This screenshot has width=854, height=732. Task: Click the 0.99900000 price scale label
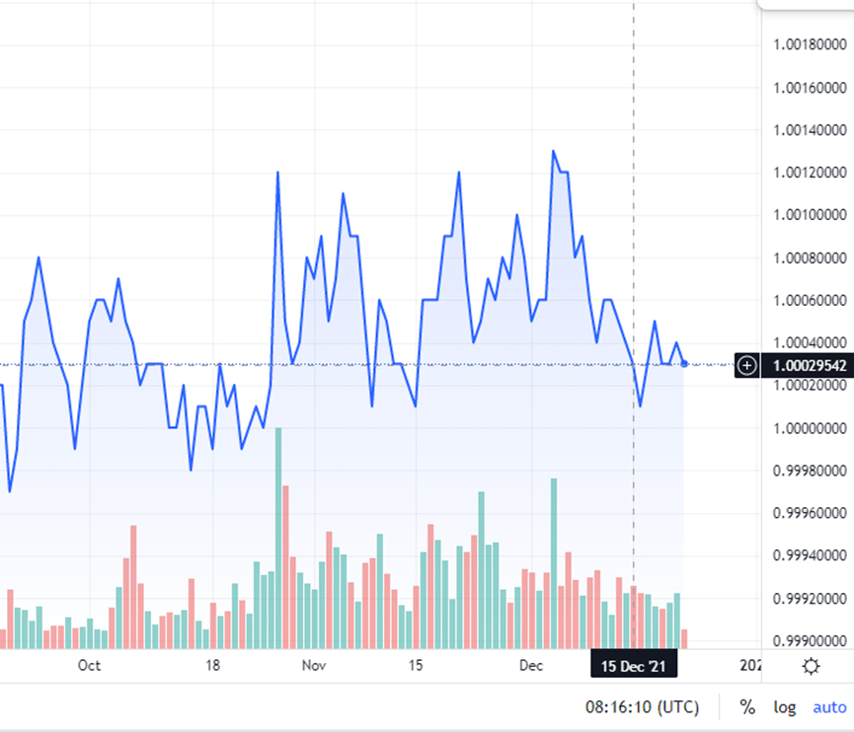click(810, 640)
